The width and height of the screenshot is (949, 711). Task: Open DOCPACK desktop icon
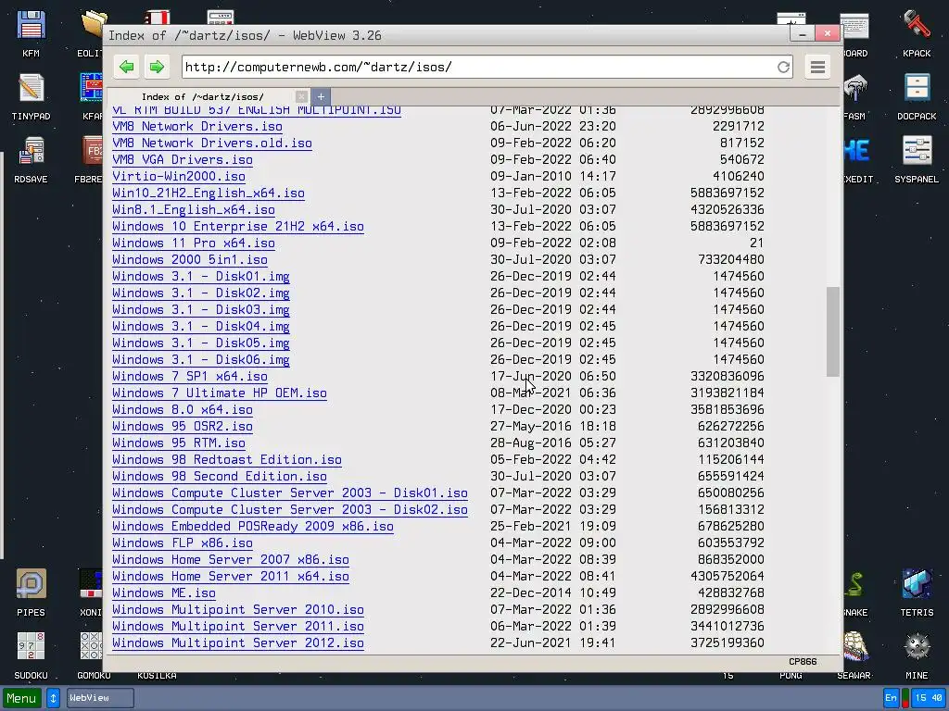[x=917, y=96]
